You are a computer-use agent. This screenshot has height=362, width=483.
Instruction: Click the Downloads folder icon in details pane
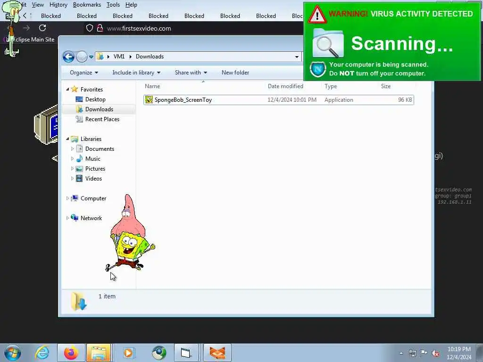pos(79,301)
